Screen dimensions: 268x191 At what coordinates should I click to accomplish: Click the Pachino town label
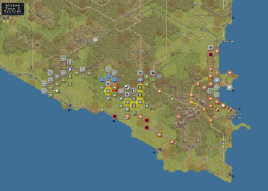(230, 176)
